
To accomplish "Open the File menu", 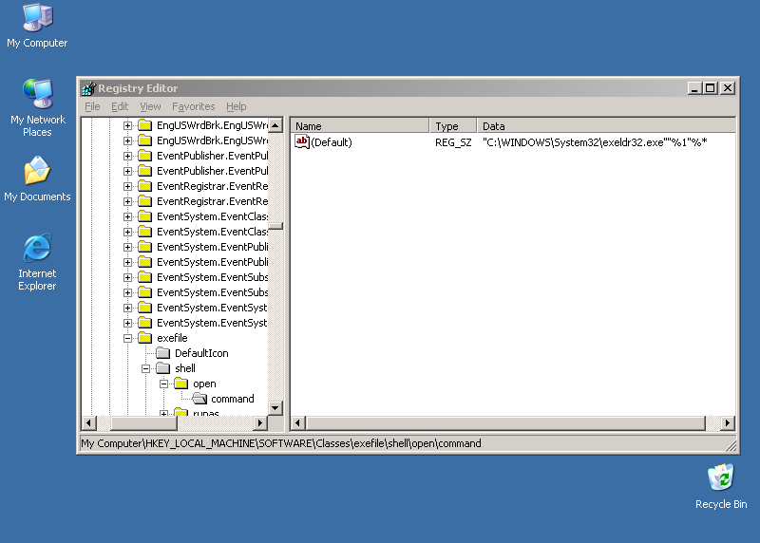I will click(x=92, y=106).
